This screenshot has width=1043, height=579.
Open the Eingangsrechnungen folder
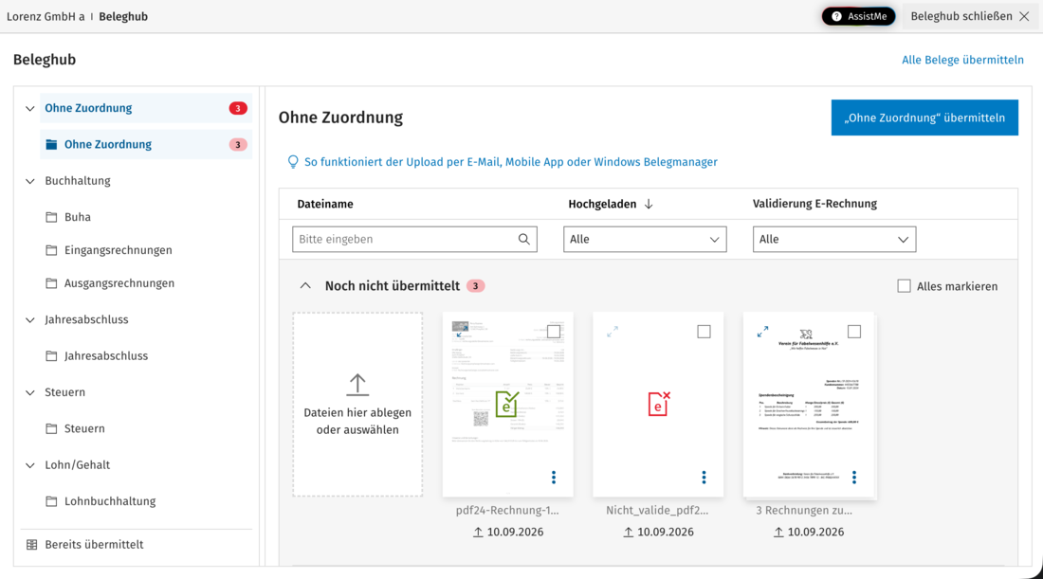pos(118,250)
